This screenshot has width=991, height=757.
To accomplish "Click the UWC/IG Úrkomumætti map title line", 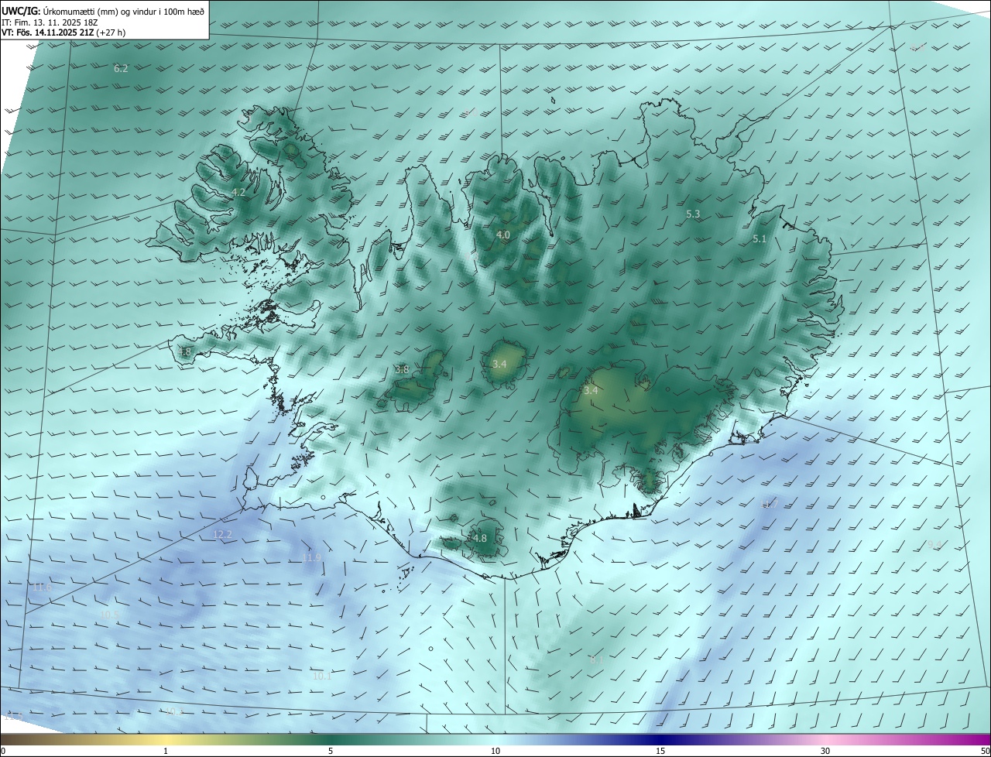I will tap(103, 11).
